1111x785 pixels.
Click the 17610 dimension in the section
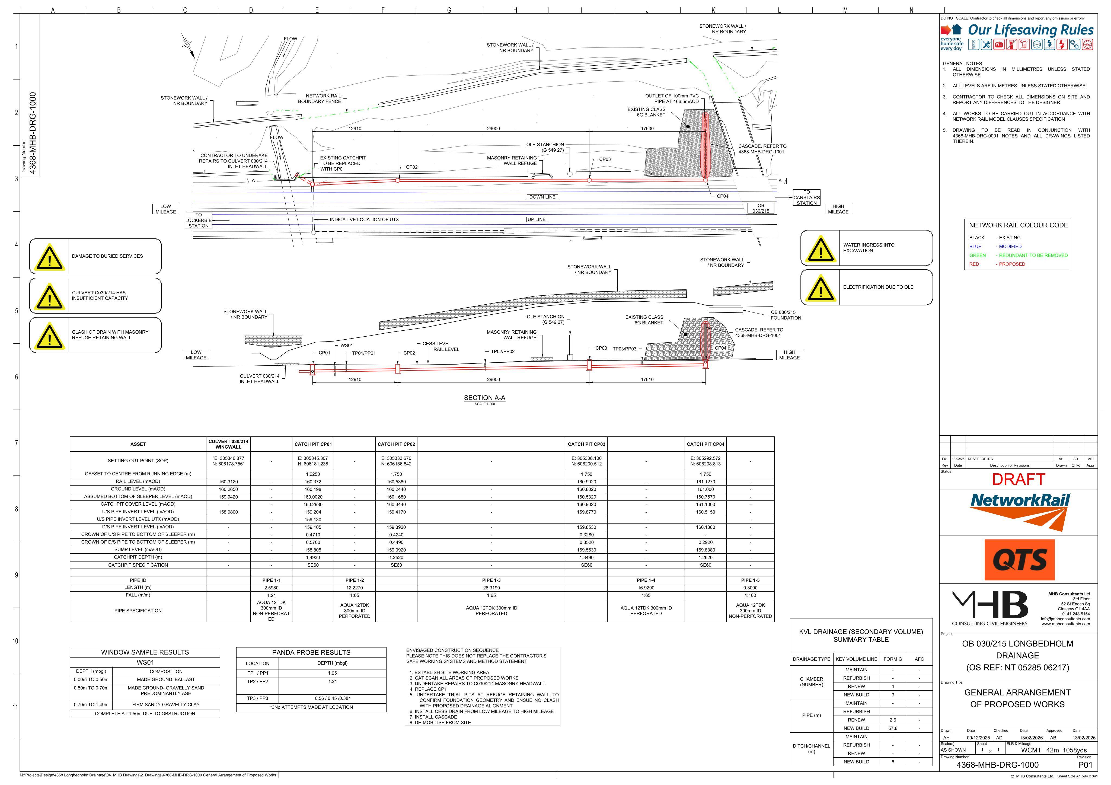[x=647, y=379]
